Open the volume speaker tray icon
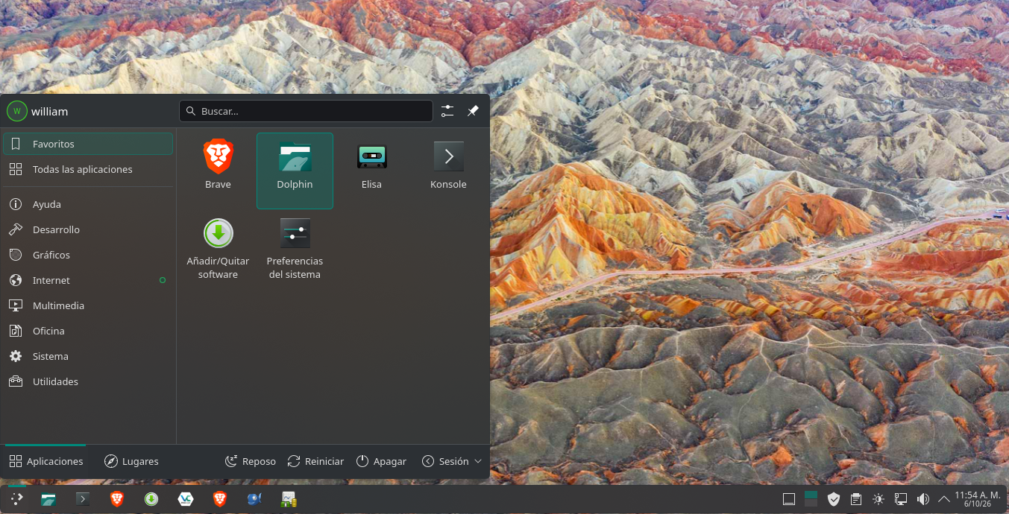1009x514 pixels. click(x=923, y=499)
